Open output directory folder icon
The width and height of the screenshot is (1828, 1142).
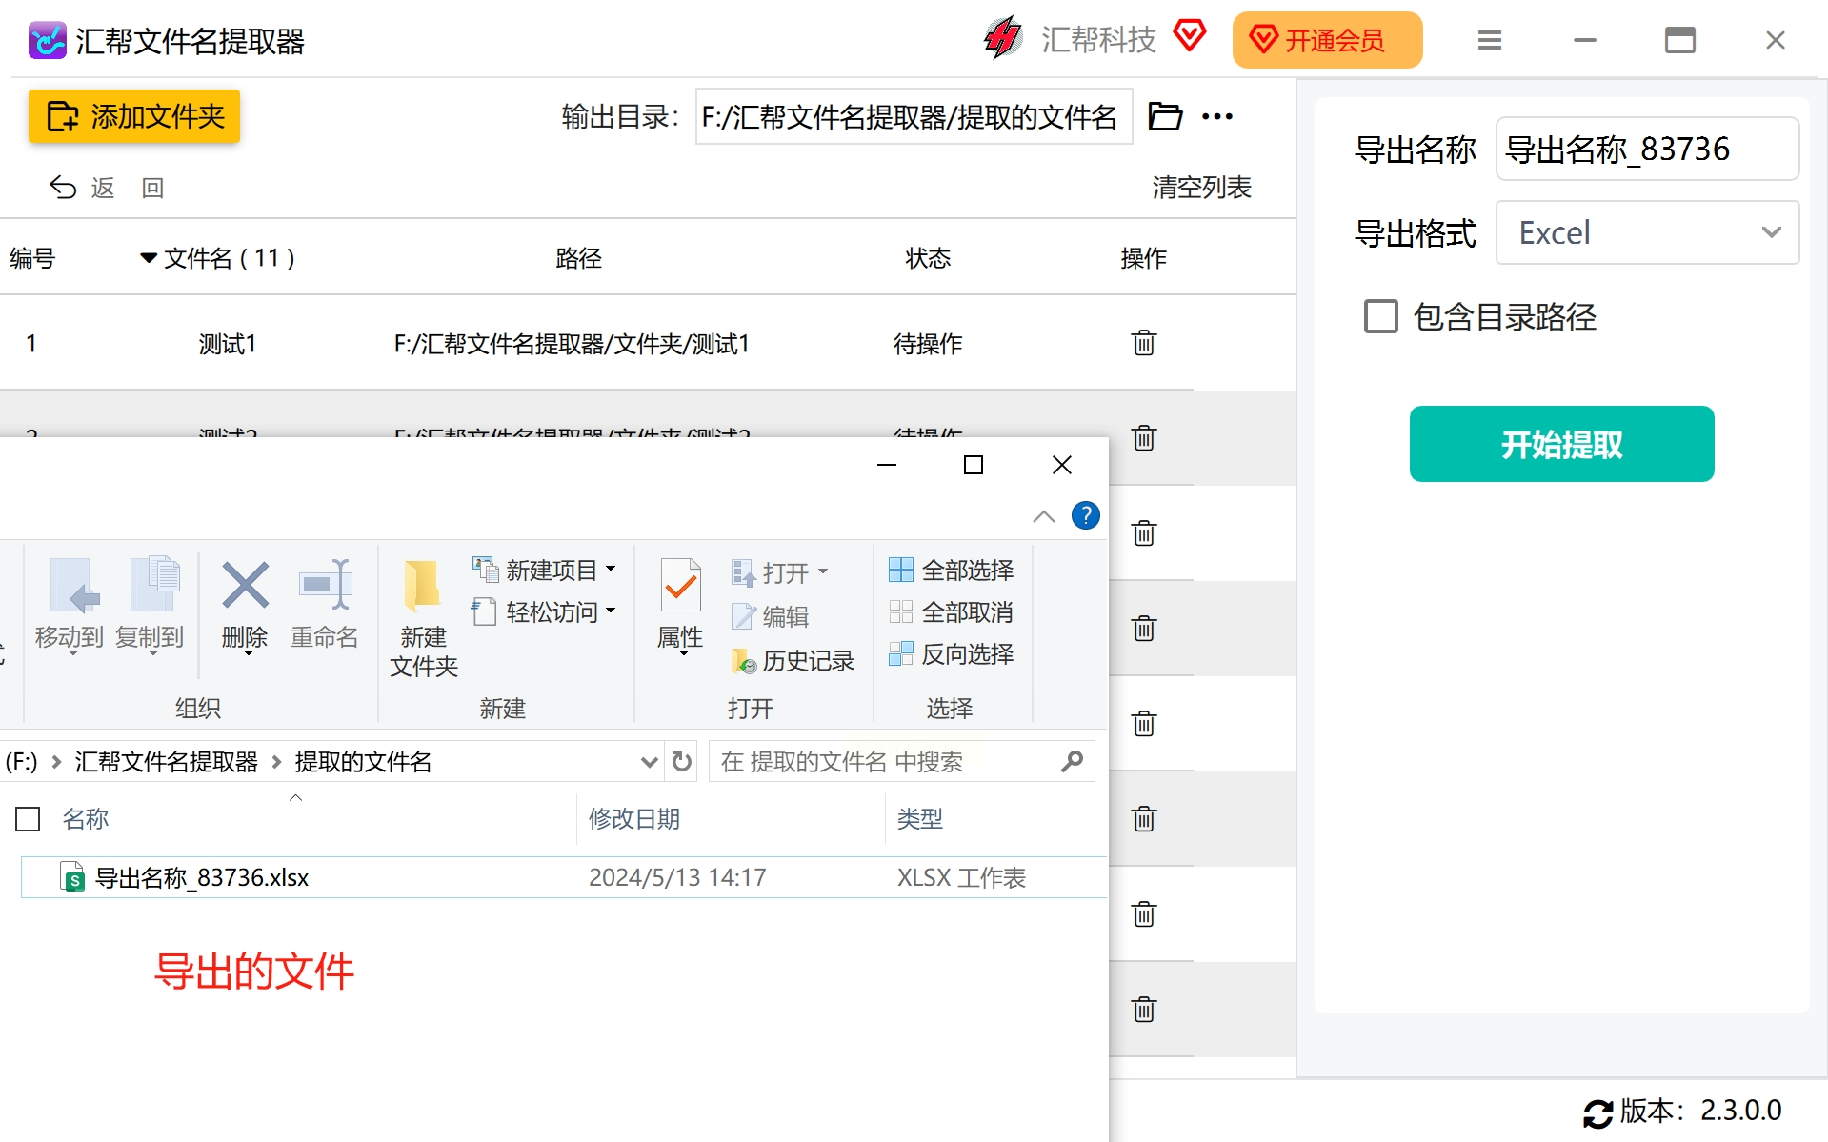[x=1165, y=116]
